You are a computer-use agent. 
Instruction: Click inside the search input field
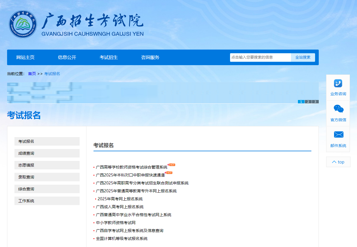click(x=259, y=57)
